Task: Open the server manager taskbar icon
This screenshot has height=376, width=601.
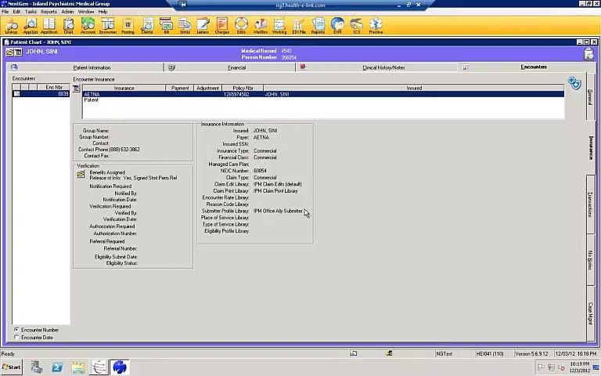Action: (37, 367)
